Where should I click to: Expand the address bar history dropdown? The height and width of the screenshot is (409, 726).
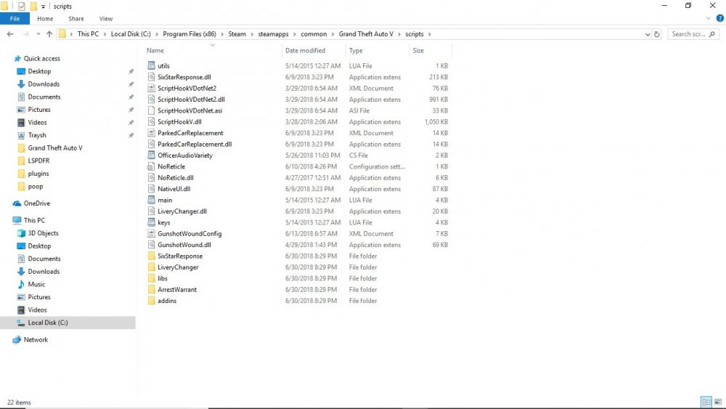(x=648, y=34)
